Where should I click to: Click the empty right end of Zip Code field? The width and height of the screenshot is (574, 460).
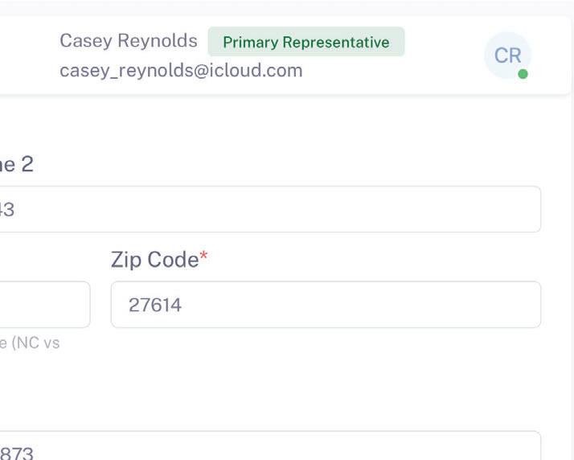498,305
